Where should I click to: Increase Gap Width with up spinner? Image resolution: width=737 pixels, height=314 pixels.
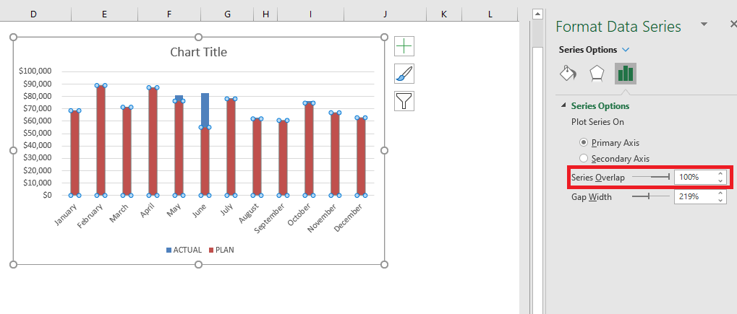(720, 193)
